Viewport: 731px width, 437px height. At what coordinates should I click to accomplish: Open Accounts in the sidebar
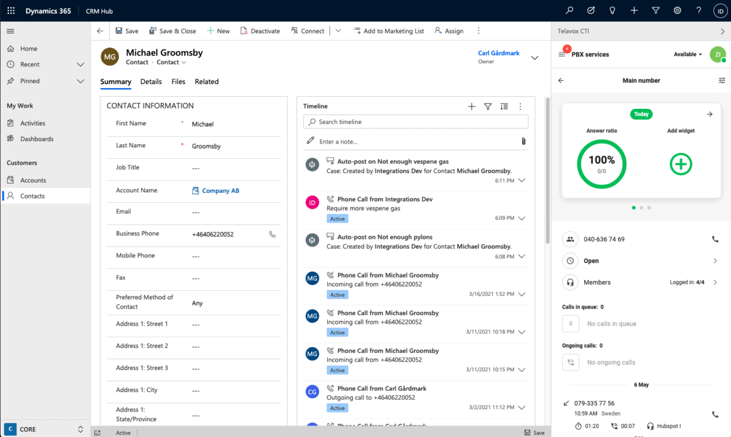click(45, 180)
